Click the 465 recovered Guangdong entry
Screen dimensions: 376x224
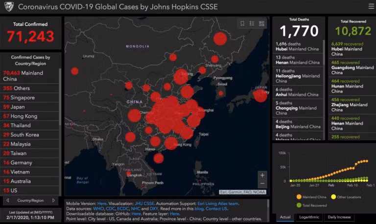point(352,67)
